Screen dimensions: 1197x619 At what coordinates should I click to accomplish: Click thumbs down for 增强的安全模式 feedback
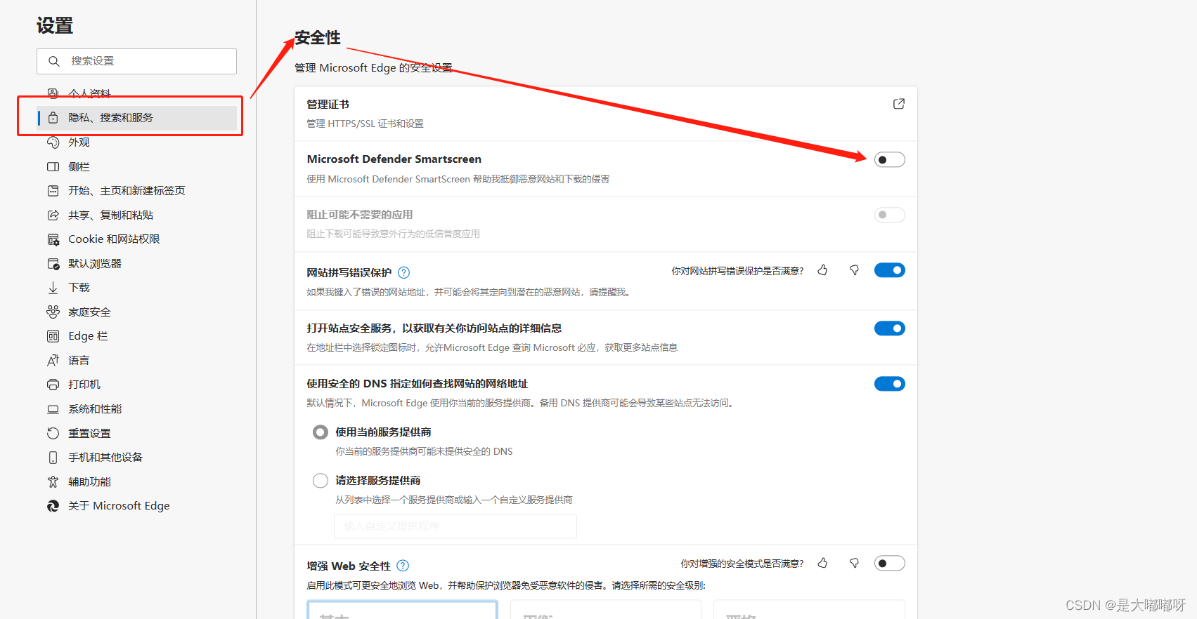tap(854, 563)
